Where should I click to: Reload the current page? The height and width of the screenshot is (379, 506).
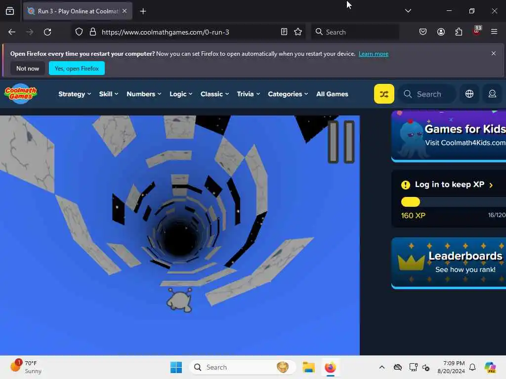tap(47, 32)
